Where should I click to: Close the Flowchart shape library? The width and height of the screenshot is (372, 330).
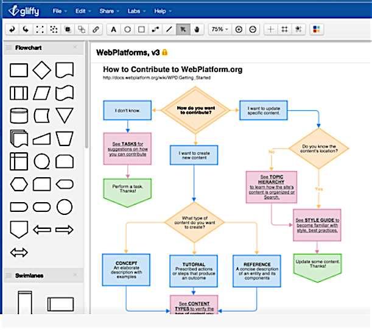(75, 47)
